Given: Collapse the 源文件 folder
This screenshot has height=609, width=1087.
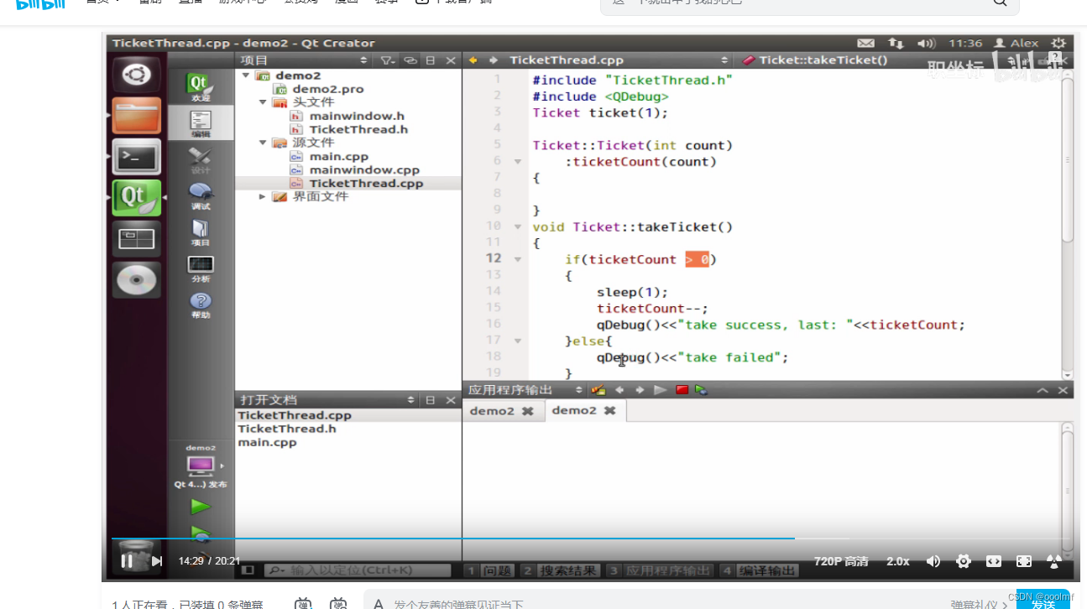Looking at the screenshot, I should click(263, 143).
